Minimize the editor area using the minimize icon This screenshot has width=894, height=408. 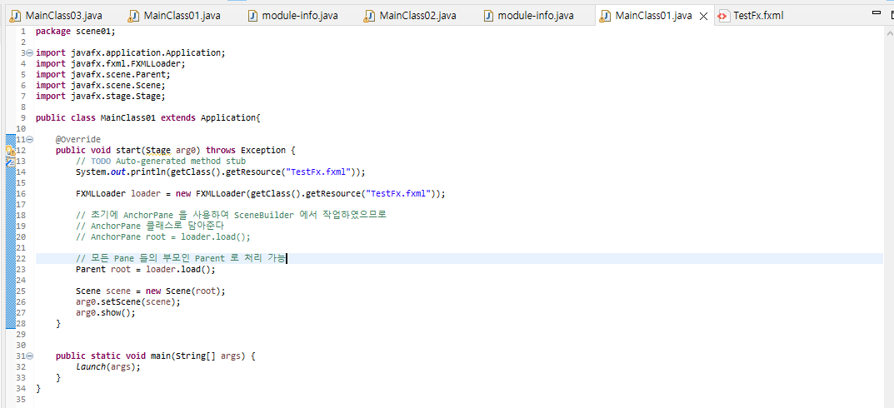pos(877,12)
